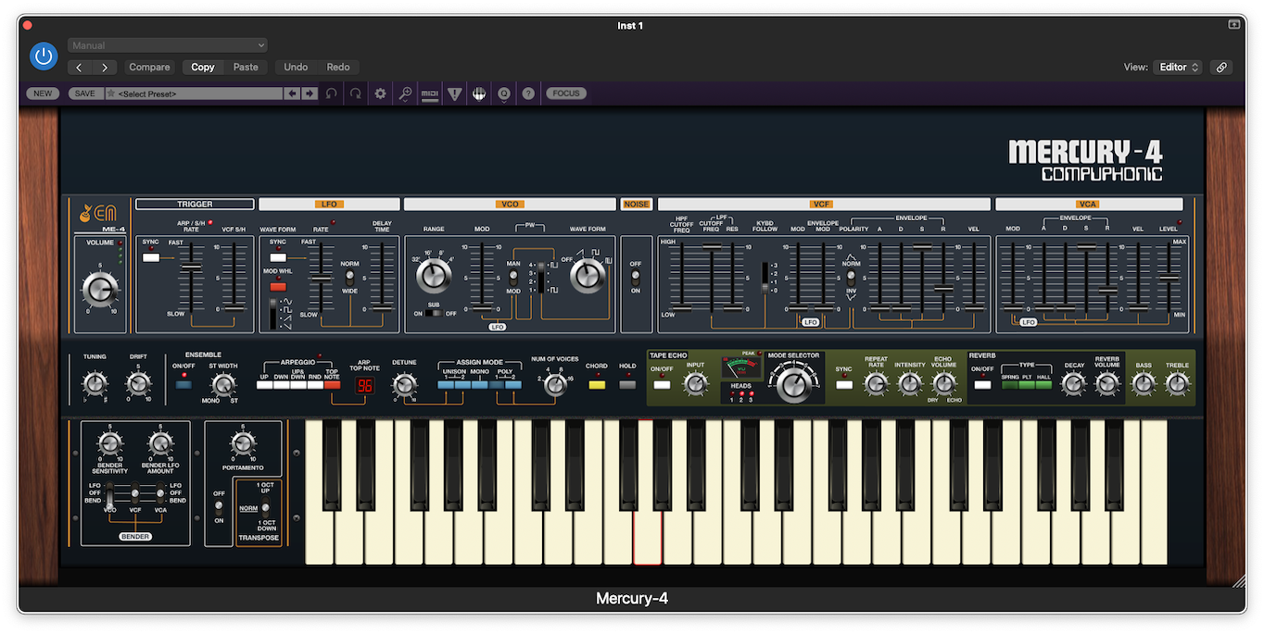Select the HALL reverb type
The image size is (1264, 634).
[x=1043, y=385]
